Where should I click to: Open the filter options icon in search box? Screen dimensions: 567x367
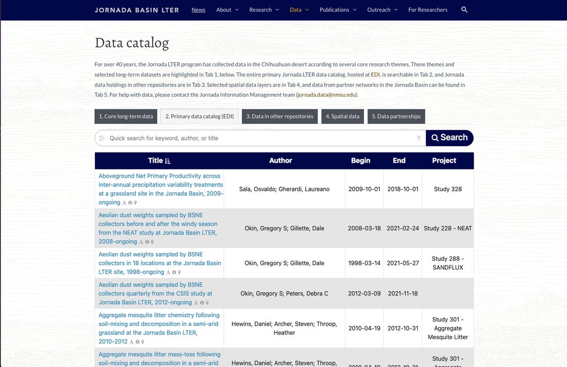tap(102, 138)
